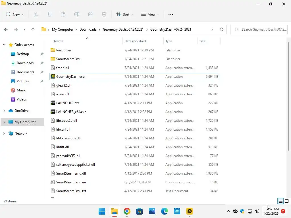Expand the My Computer tree node
The height and width of the screenshot is (218, 291).
[4, 122]
